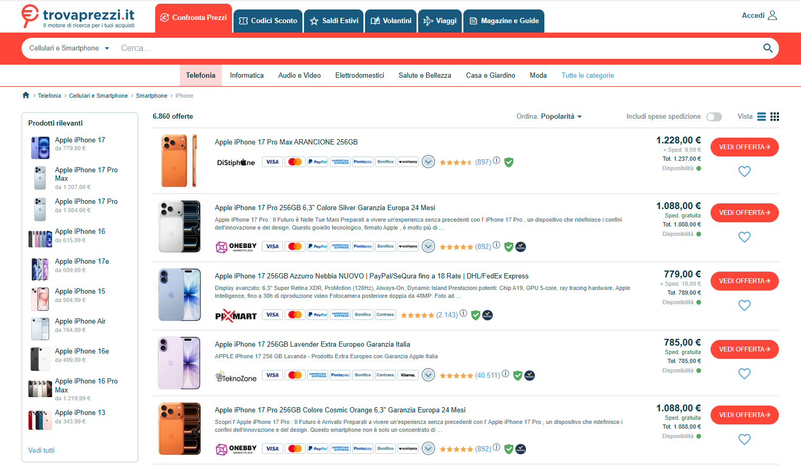Click lavender iPhone 17 product thumbnail
Screen dimensions: 801x467
pyautogui.click(x=179, y=363)
